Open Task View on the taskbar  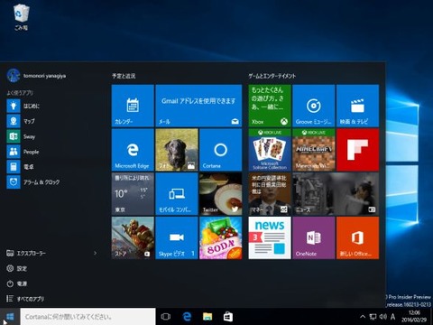coord(166,317)
